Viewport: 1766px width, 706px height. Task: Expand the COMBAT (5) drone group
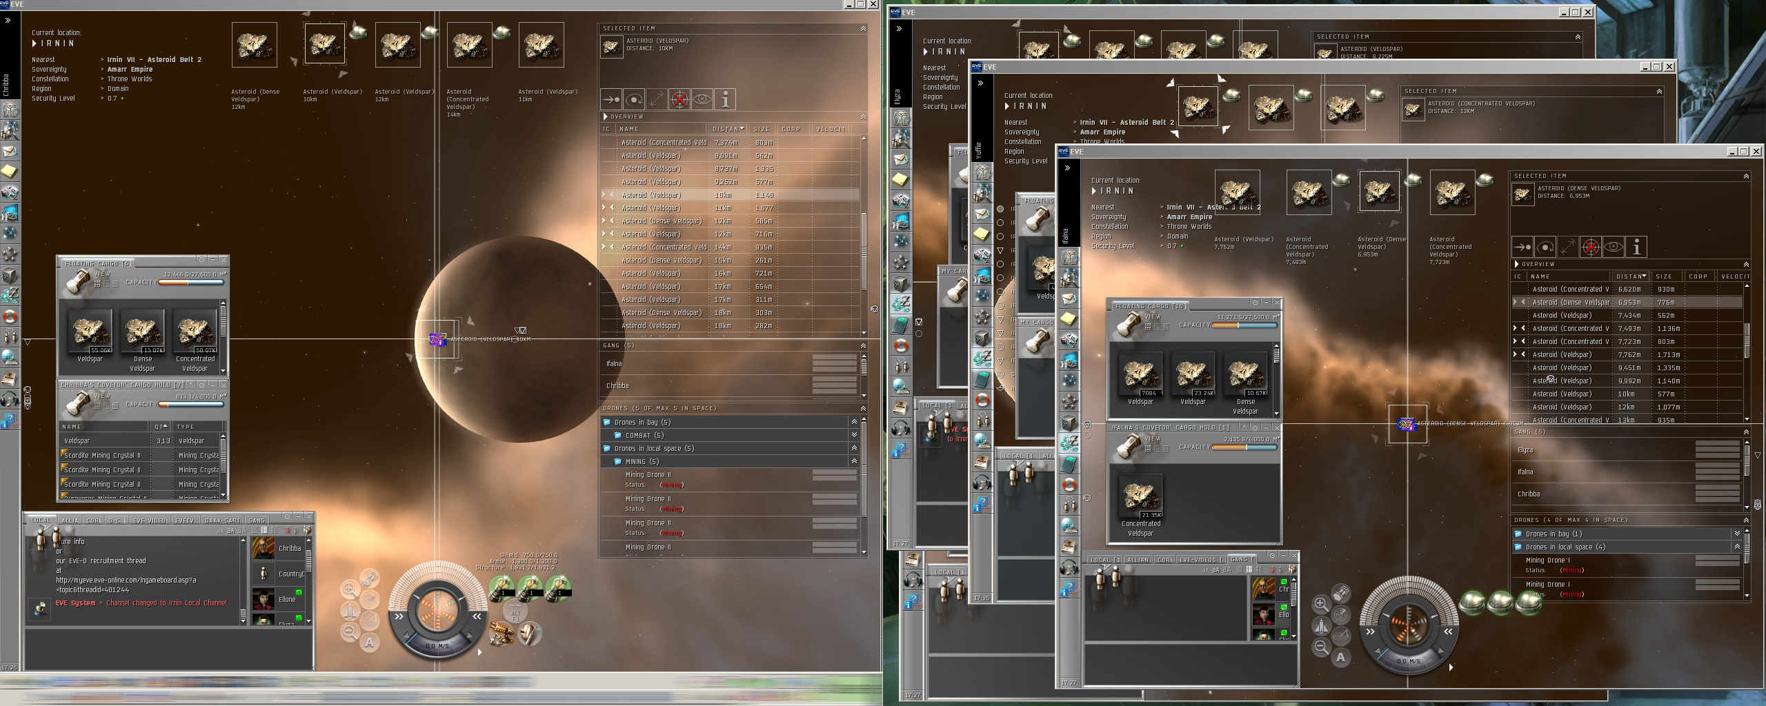(x=854, y=435)
